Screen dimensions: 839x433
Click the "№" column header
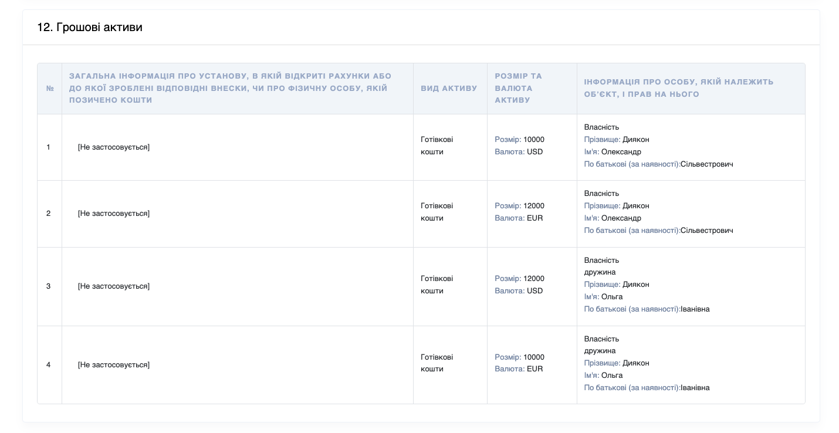[x=50, y=89]
